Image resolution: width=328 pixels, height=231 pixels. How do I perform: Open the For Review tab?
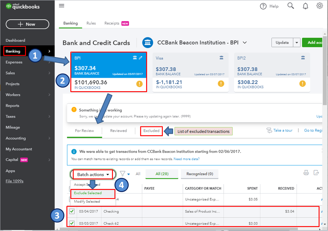click(84, 131)
